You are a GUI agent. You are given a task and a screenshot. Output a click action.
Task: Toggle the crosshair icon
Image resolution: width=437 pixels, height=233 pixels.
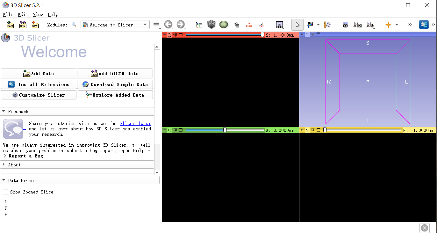pyautogui.click(x=388, y=25)
